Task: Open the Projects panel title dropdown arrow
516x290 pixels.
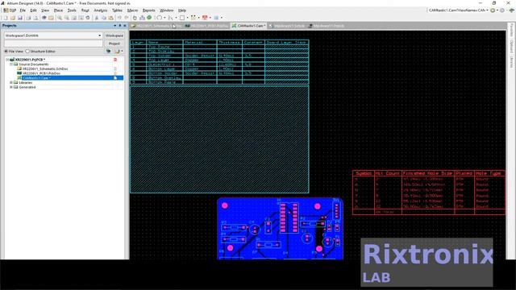Action: click(114, 26)
